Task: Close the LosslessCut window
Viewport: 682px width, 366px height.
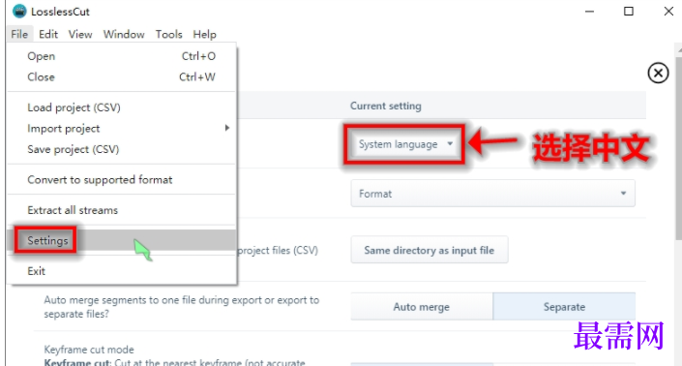Action: tap(669, 11)
